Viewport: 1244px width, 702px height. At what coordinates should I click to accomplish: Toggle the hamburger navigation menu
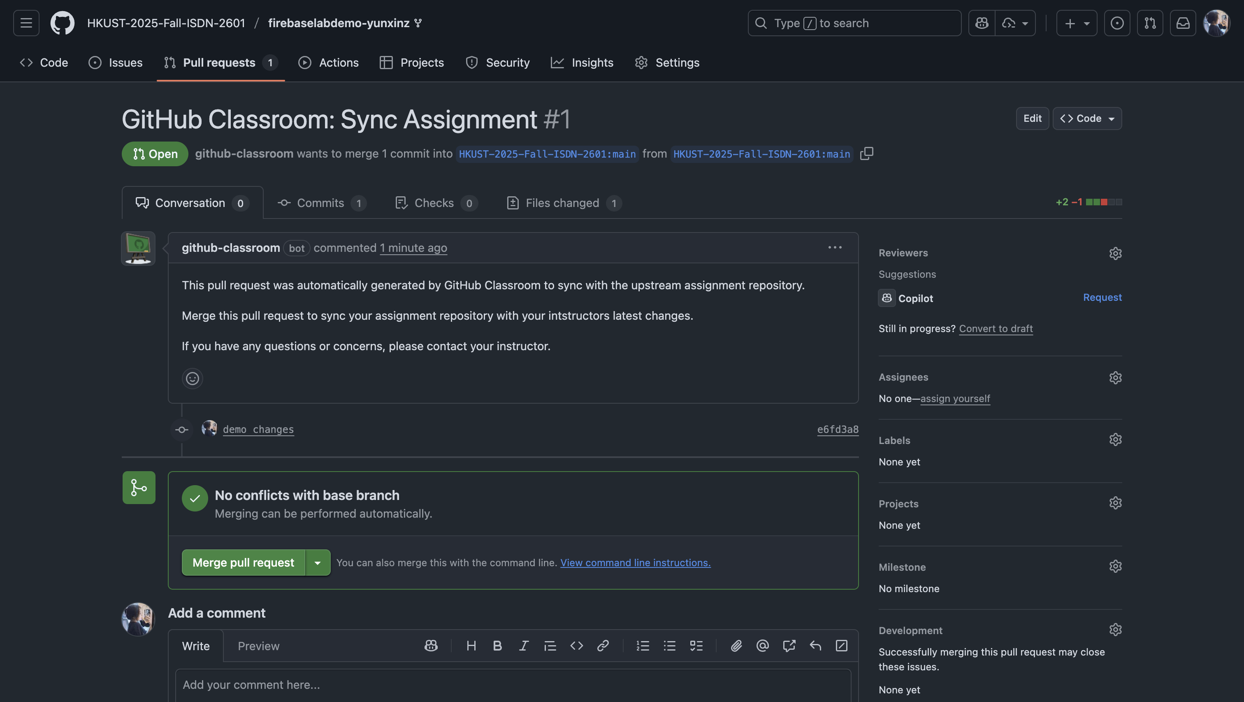tap(26, 23)
